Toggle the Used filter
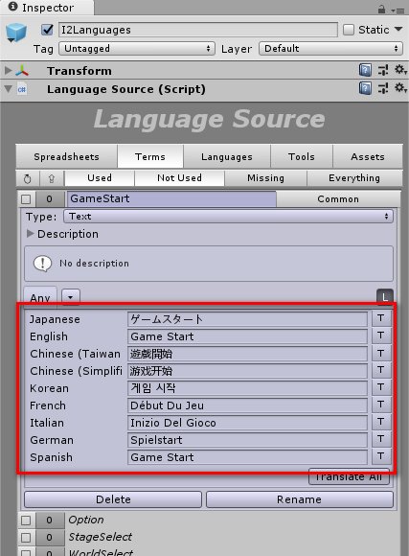409x556 pixels. (100, 178)
